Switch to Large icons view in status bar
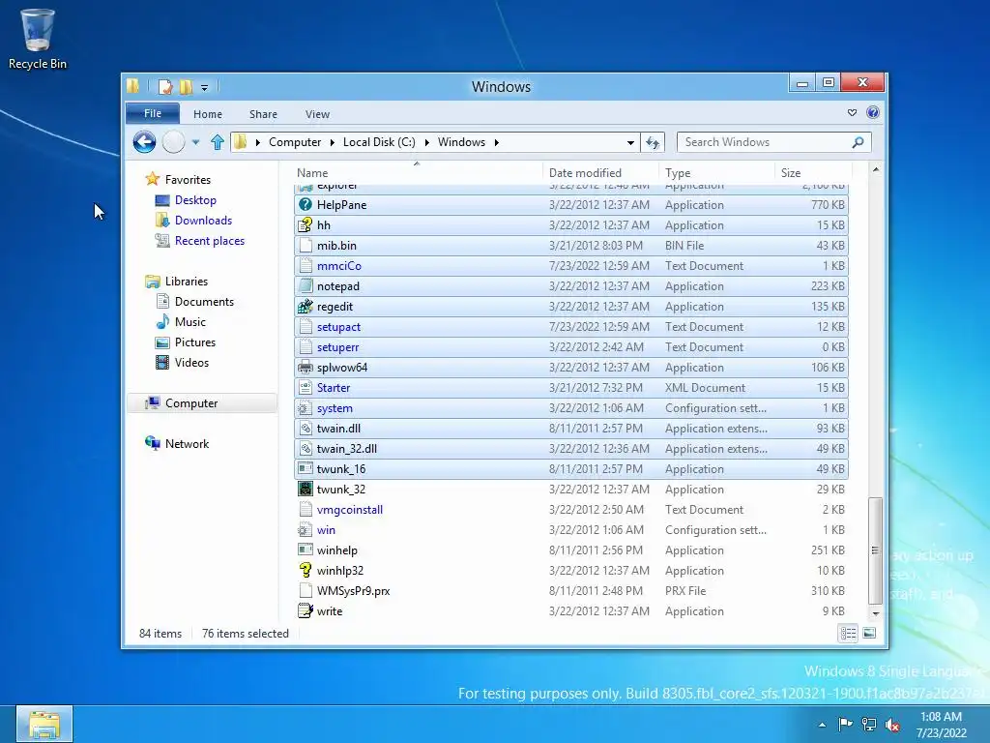 pyautogui.click(x=869, y=633)
